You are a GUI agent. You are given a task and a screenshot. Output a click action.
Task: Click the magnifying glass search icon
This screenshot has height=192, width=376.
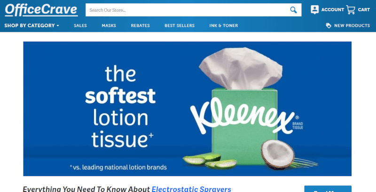click(x=293, y=10)
